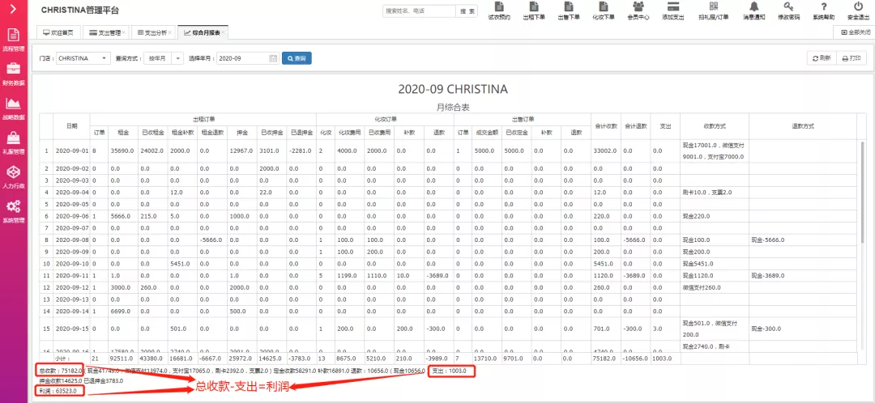
Task: Switch to the 欢迎首页 tab
Action: 58,33
